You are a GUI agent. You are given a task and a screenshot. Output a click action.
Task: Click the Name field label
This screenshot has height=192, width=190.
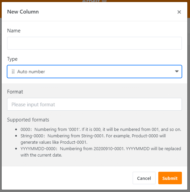pos(14,31)
